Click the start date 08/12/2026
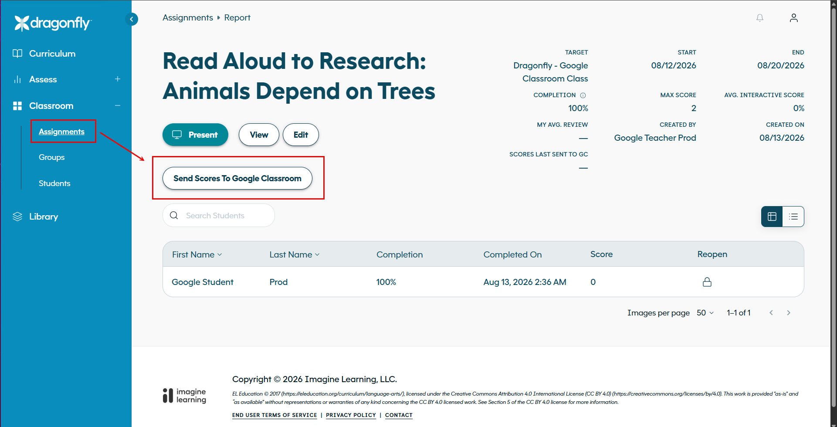837x427 pixels. [x=674, y=65]
